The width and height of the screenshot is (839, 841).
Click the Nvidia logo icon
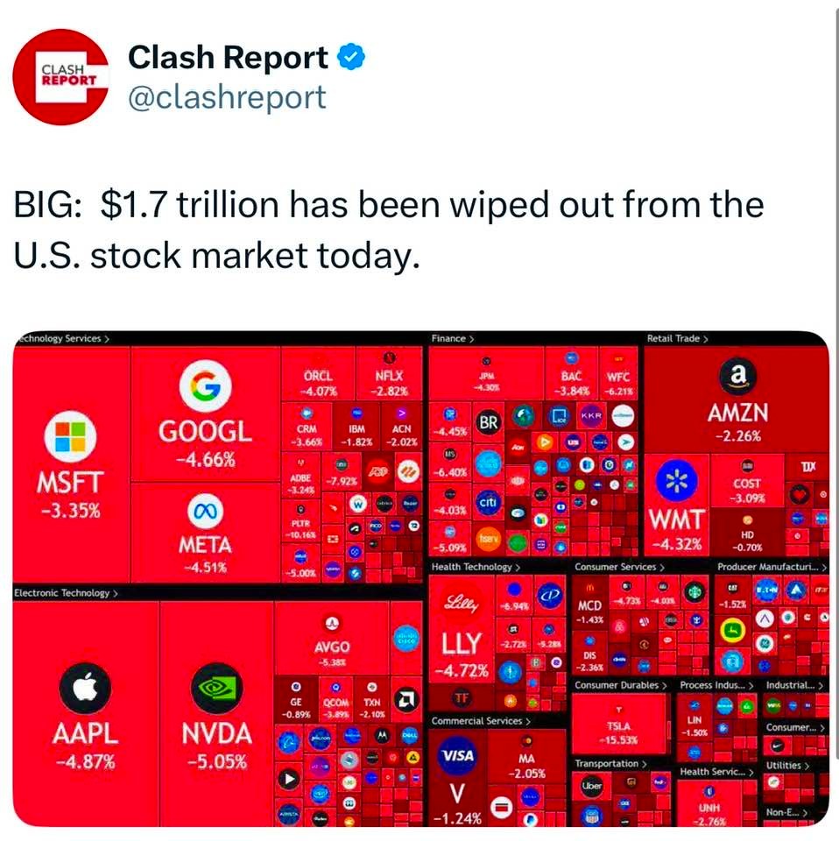(215, 688)
